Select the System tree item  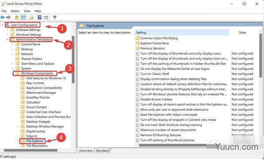coord(26,68)
